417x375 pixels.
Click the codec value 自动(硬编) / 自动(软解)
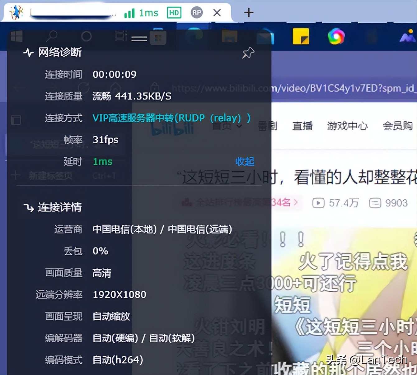144,338
